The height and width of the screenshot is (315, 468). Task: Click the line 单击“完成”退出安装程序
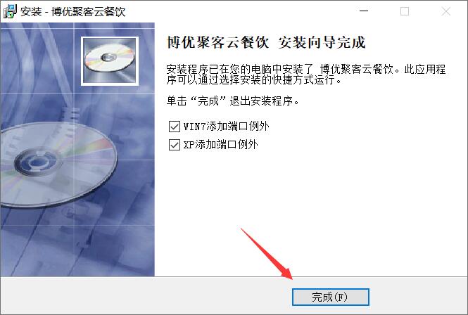(233, 101)
